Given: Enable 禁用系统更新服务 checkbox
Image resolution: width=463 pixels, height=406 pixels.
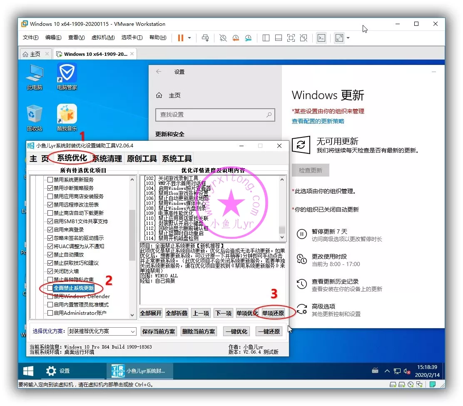Looking at the screenshot, I should pyautogui.click(x=50, y=180).
